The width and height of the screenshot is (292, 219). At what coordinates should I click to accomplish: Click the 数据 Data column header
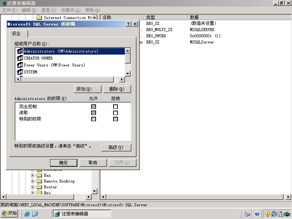239,17
